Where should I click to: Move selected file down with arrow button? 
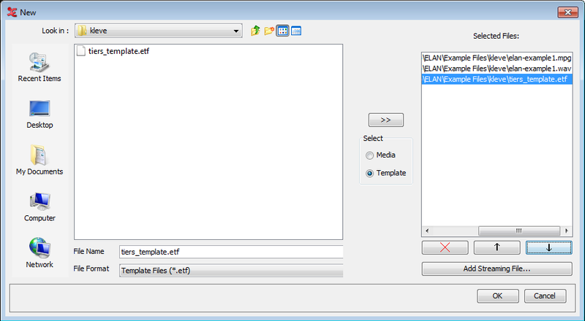549,247
